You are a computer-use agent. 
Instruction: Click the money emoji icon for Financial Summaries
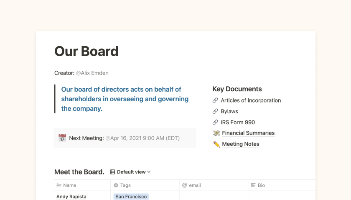(216, 133)
